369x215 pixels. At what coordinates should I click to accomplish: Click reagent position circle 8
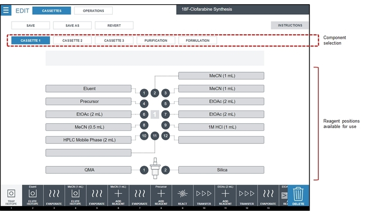144,125
